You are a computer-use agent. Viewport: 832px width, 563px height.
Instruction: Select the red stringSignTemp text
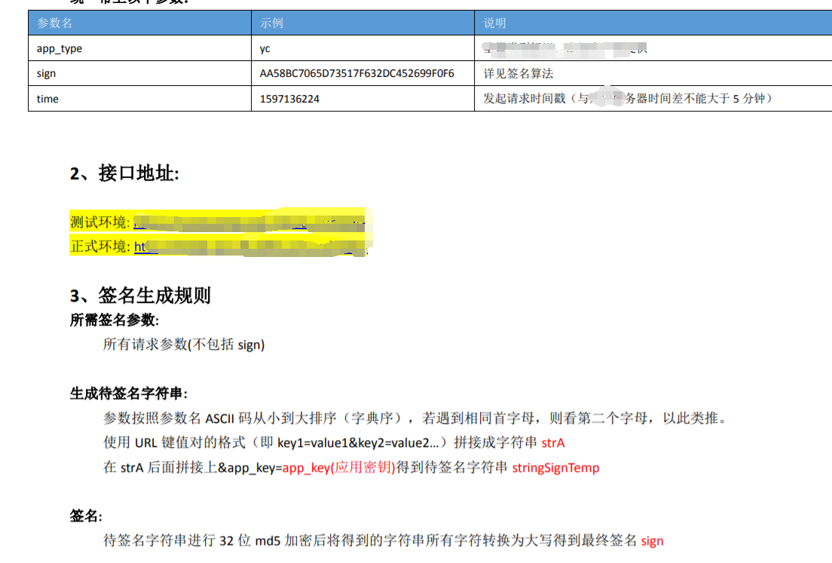coord(555,467)
